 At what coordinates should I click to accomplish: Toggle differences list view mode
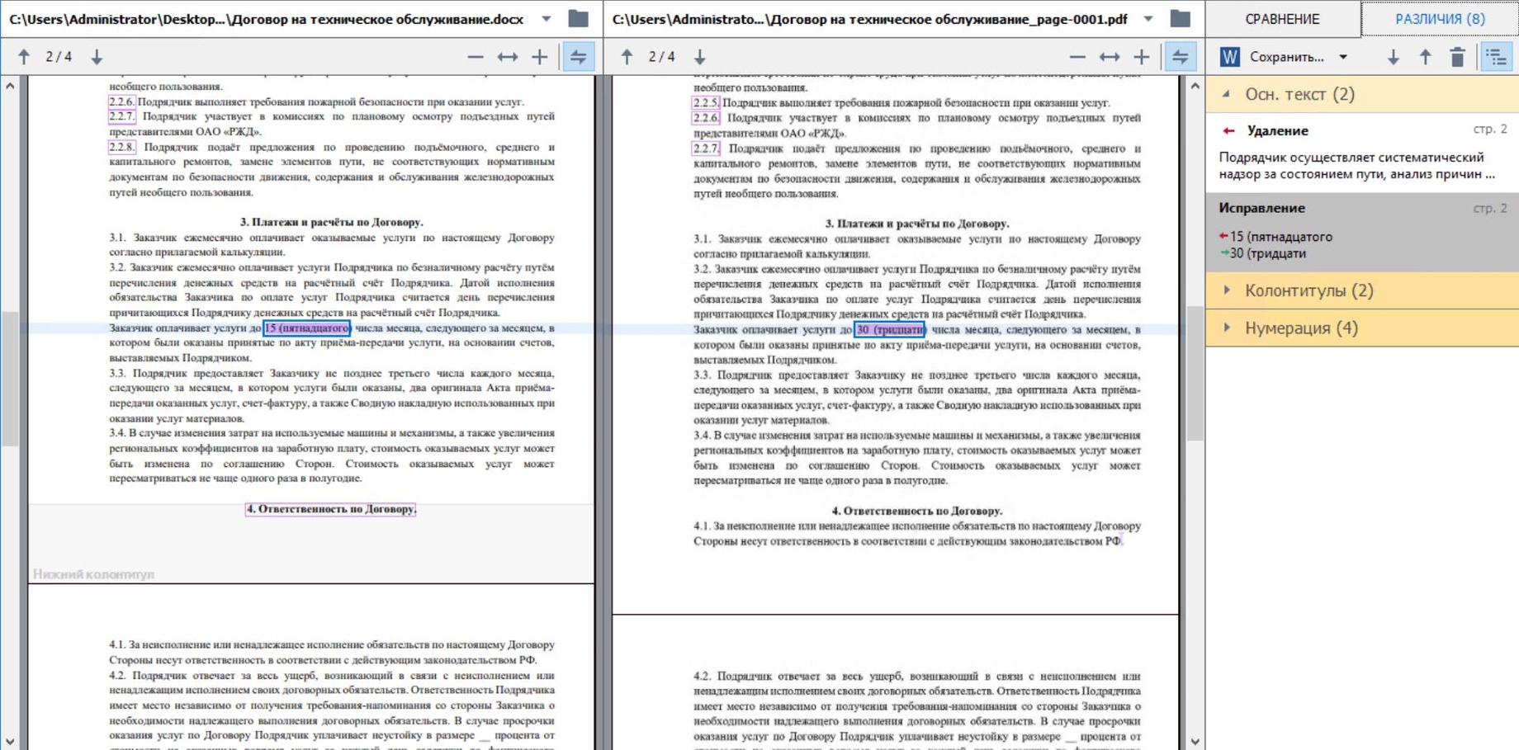tap(1496, 57)
